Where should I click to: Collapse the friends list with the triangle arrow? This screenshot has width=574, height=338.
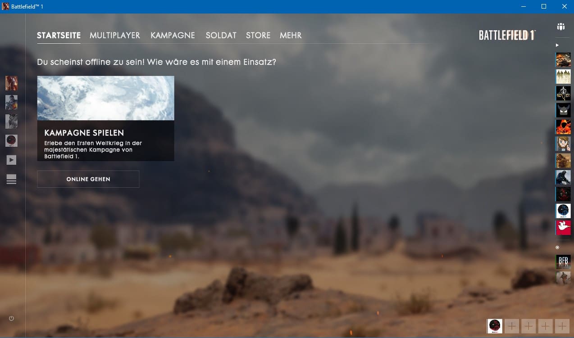[x=557, y=45]
